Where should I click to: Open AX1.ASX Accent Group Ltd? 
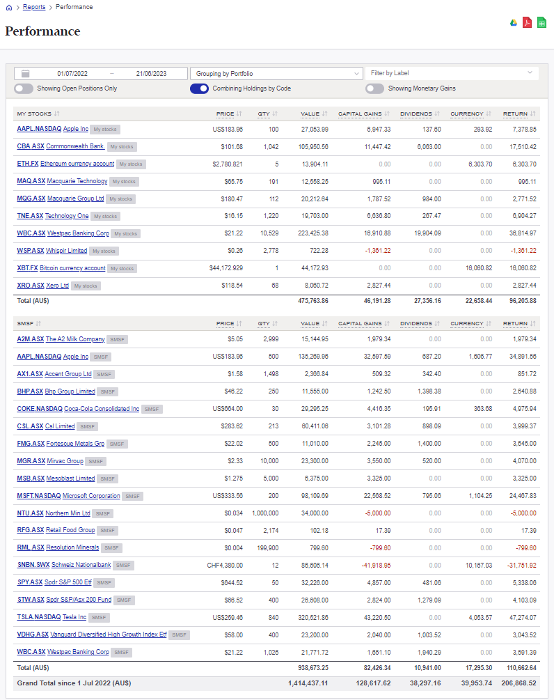click(54, 374)
